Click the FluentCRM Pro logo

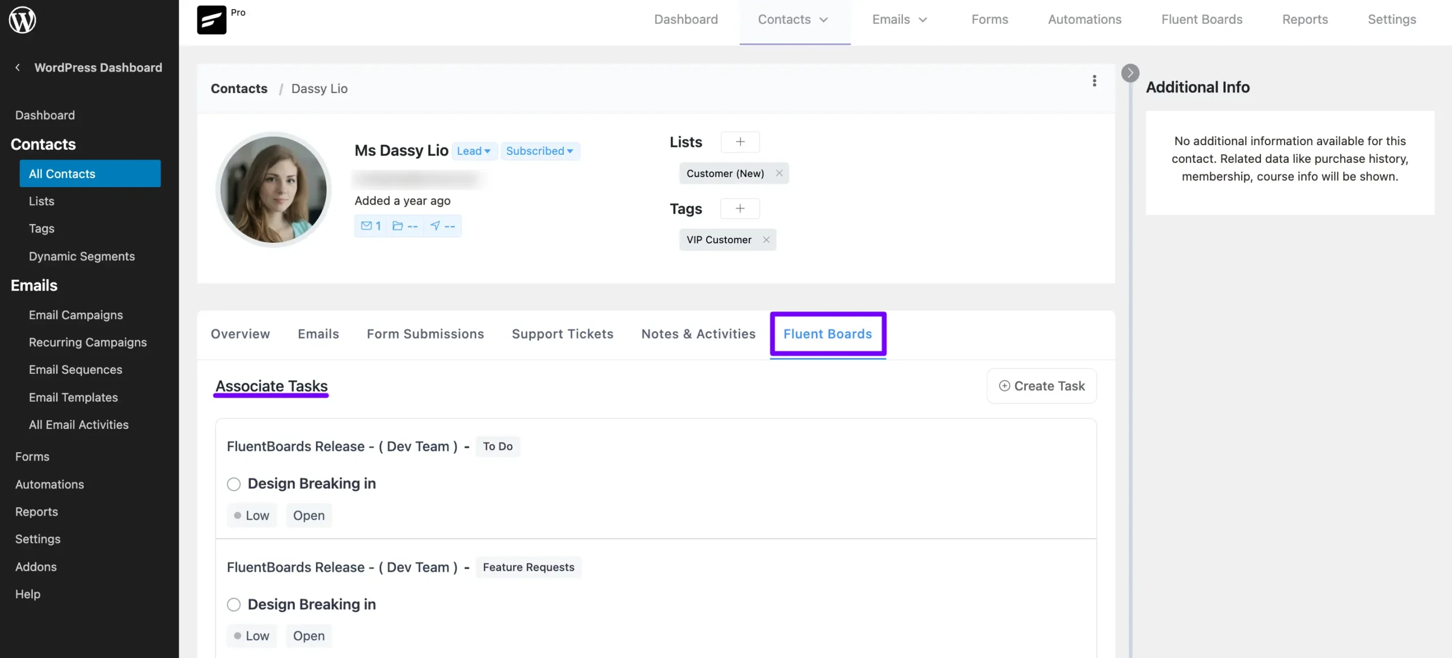212,20
